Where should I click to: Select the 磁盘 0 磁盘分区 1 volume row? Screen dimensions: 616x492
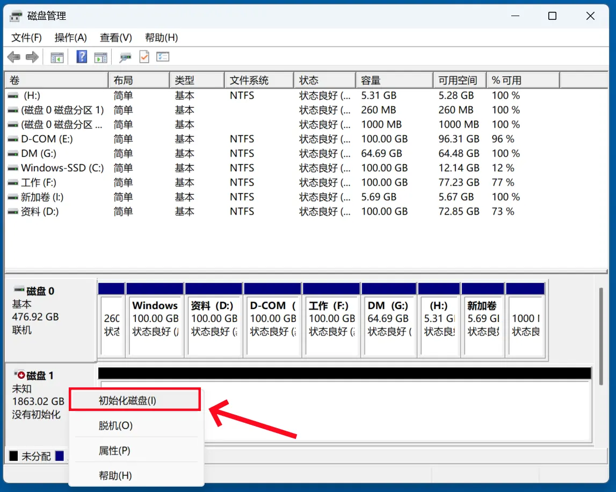click(x=282, y=110)
